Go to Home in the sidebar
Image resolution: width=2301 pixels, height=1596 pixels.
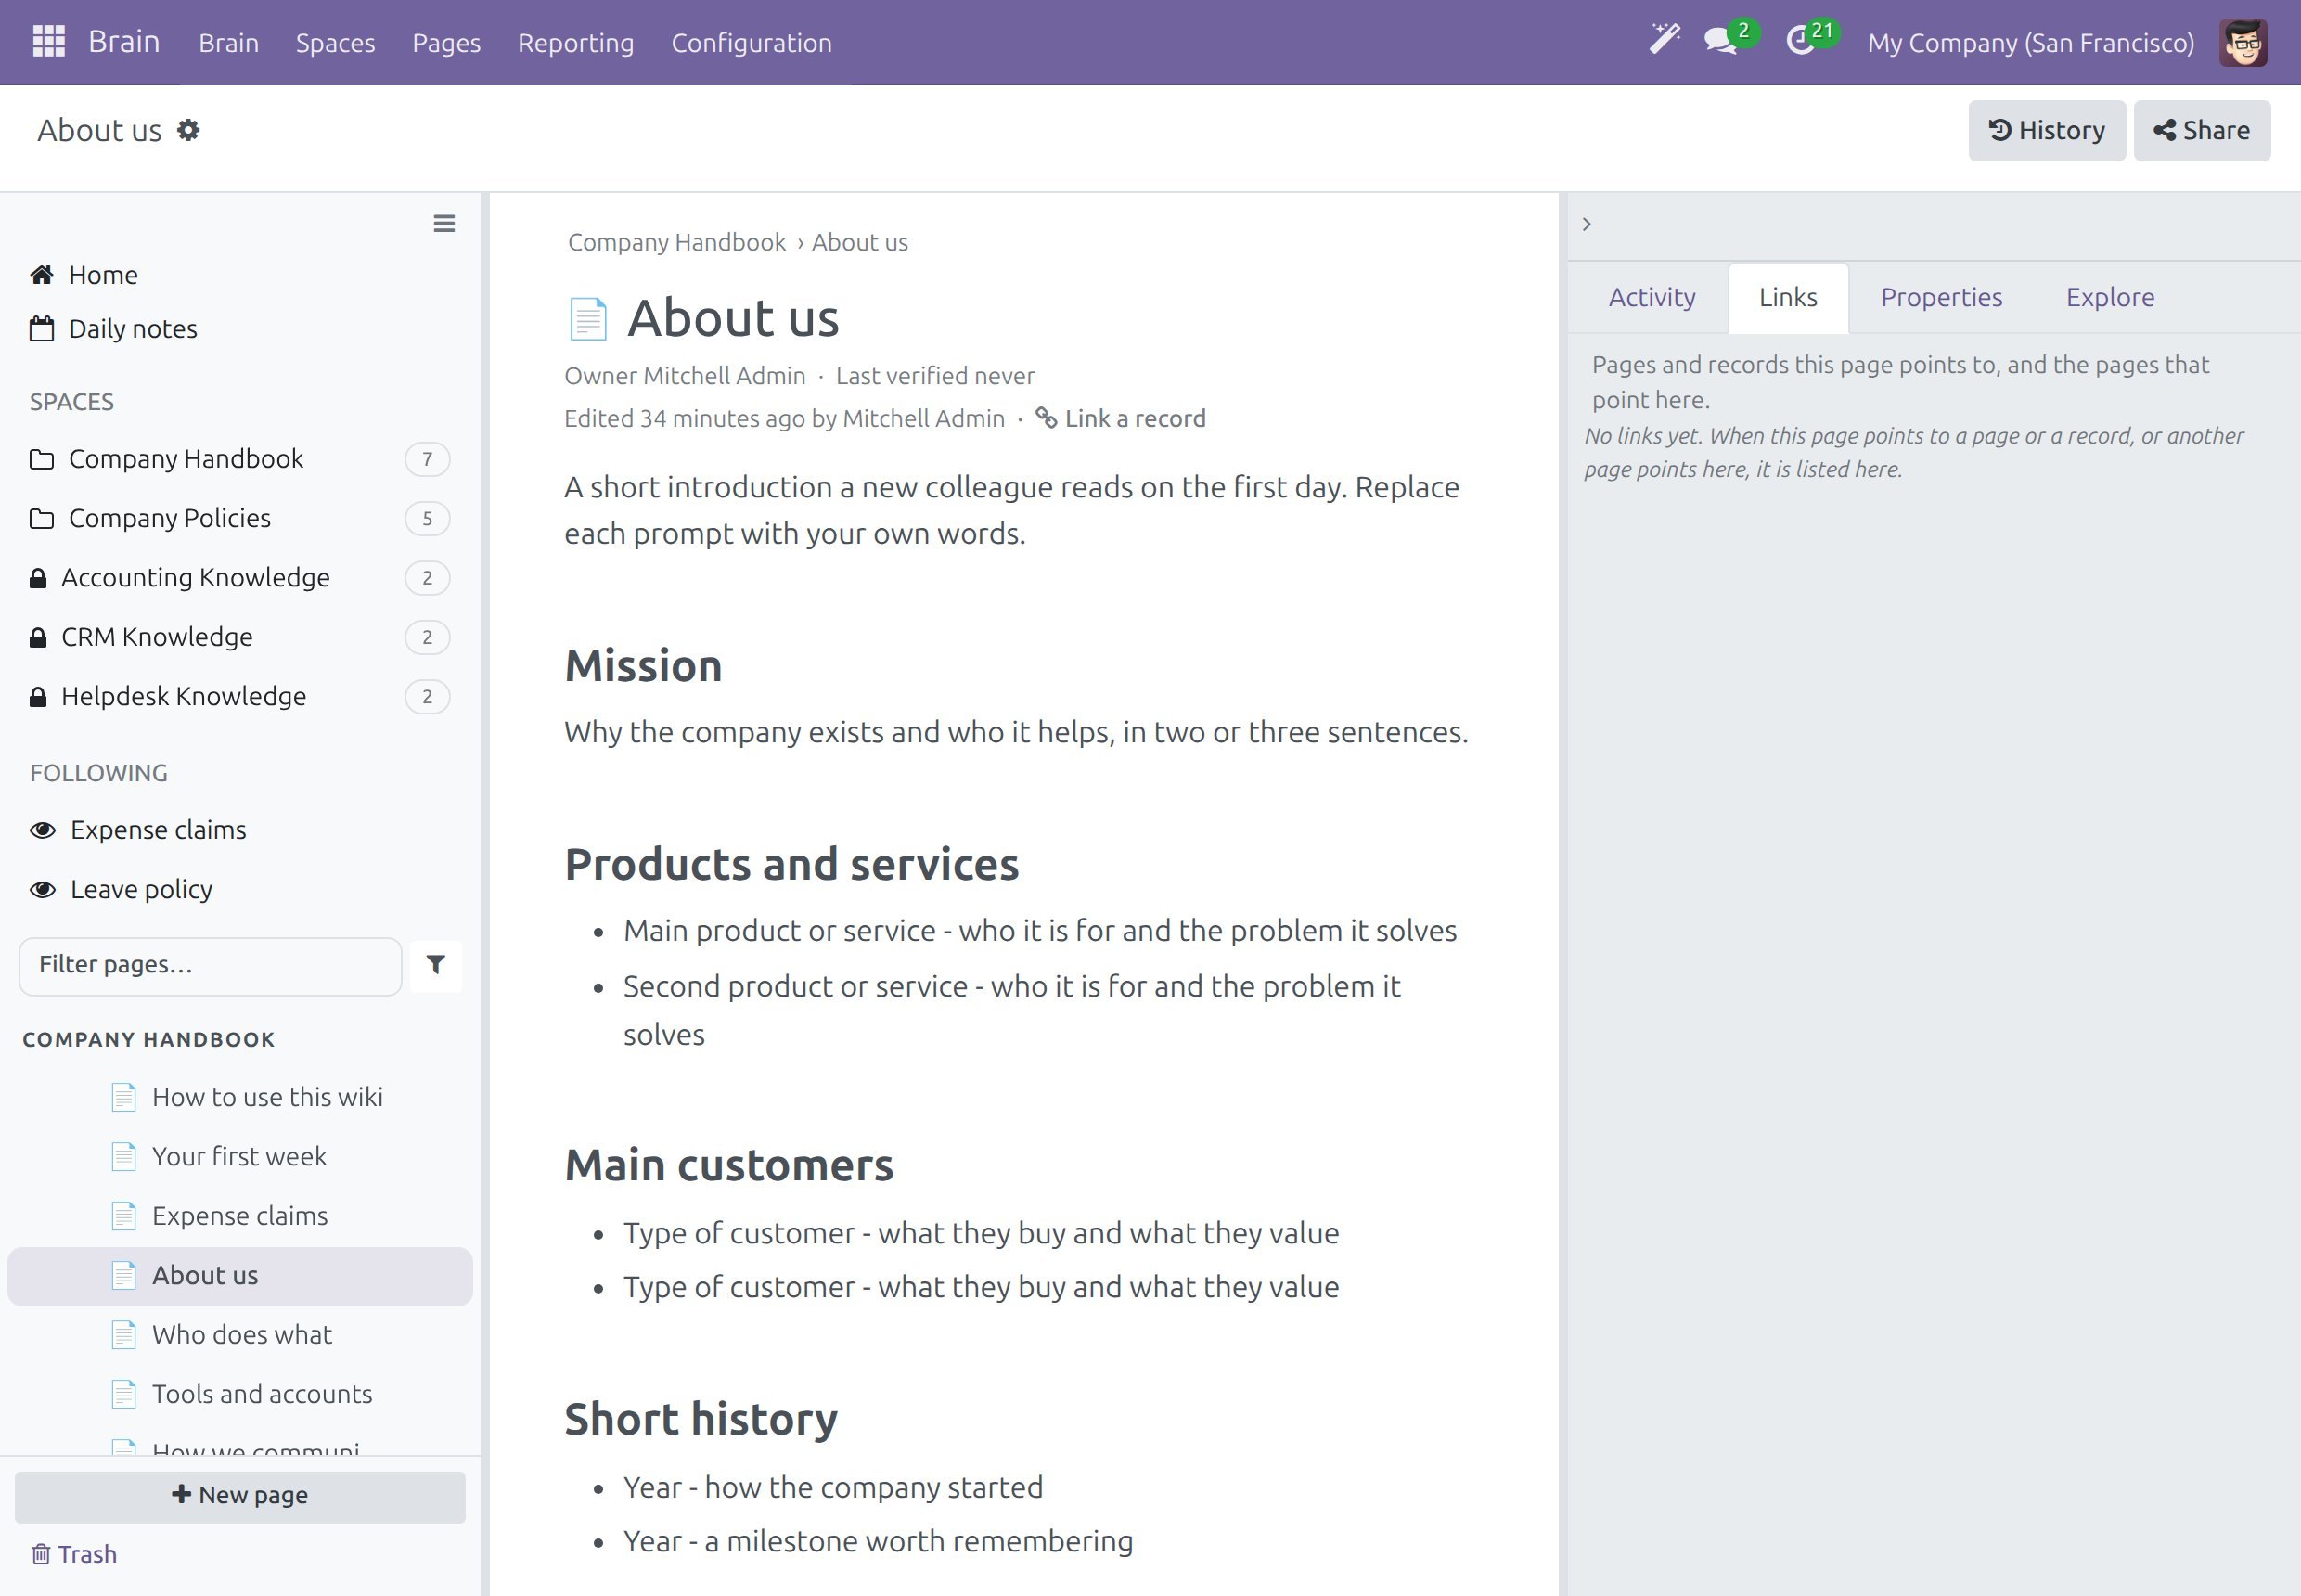(x=103, y=275)
